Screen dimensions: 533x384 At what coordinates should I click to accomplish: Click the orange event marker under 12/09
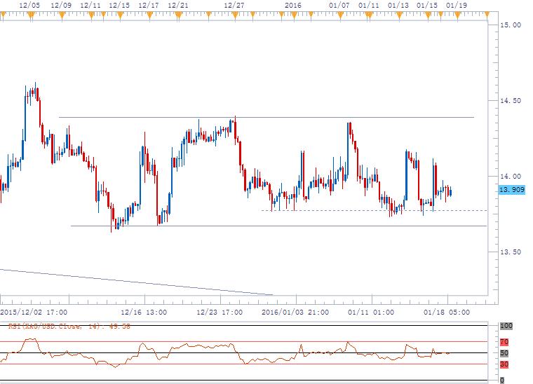click(62, 15)
